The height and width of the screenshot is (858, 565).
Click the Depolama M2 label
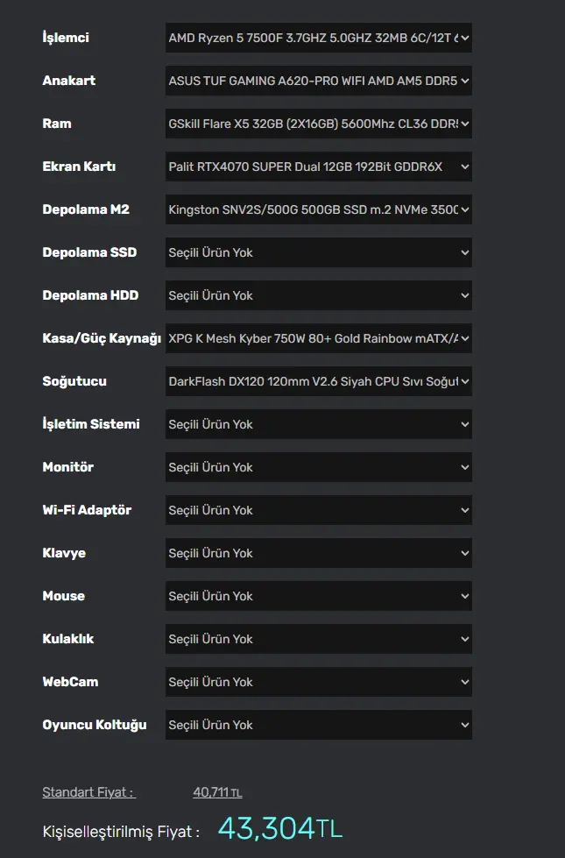(x=86, y=209)
